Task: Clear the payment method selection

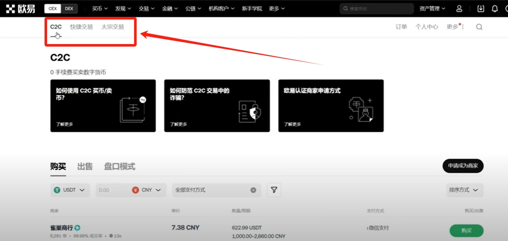Action: coord(253,190)
